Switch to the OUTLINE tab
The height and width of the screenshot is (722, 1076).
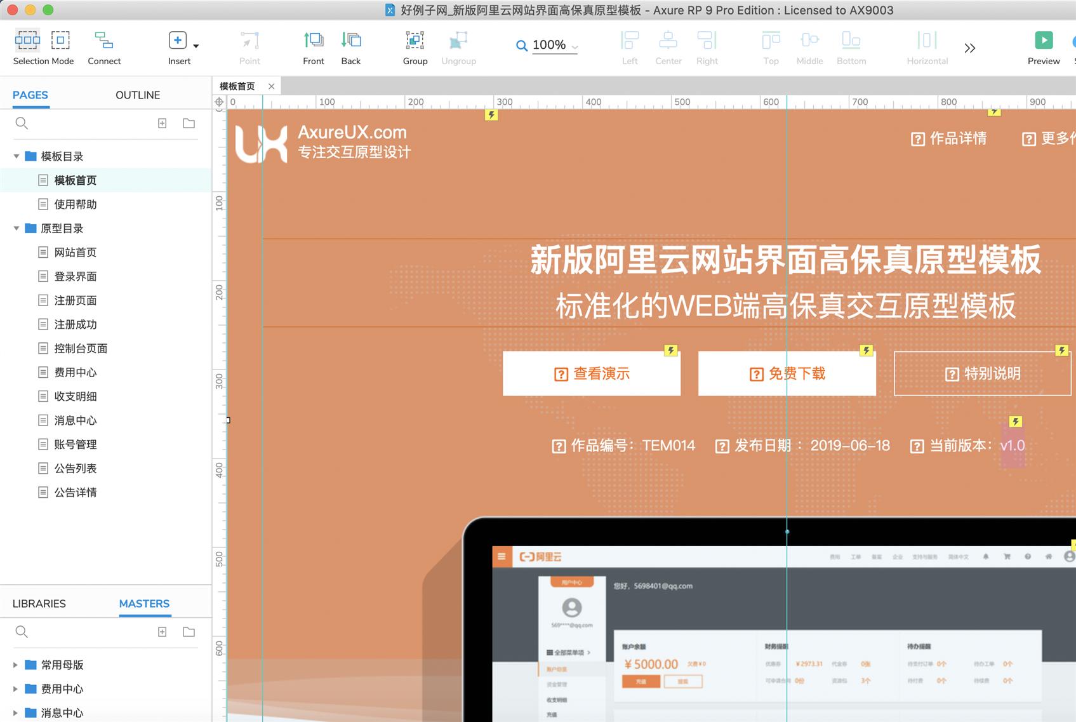138,95
